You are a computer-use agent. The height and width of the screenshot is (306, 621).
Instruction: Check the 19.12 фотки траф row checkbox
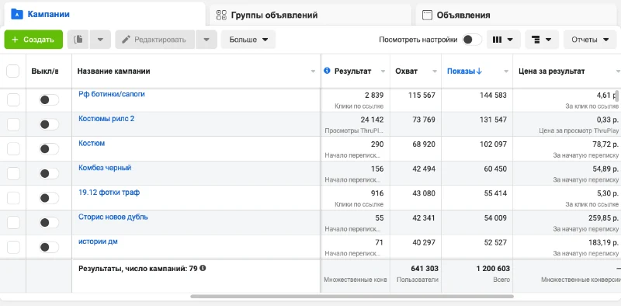(x=13, y=198)
